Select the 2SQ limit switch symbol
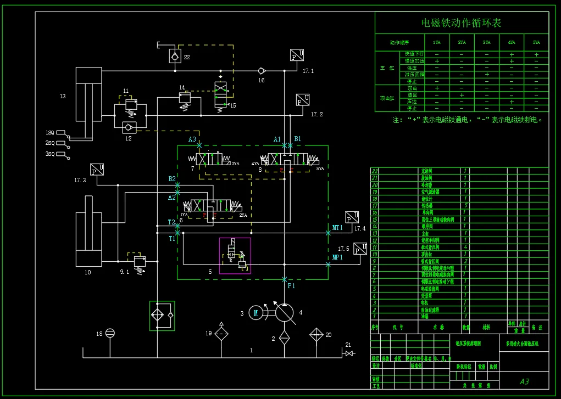561x399 pixels. coord(63,144)
